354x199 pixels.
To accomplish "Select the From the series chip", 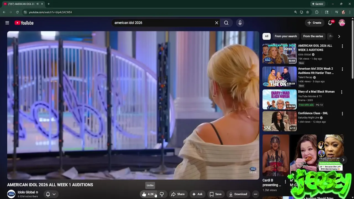I will coord(313,36).
